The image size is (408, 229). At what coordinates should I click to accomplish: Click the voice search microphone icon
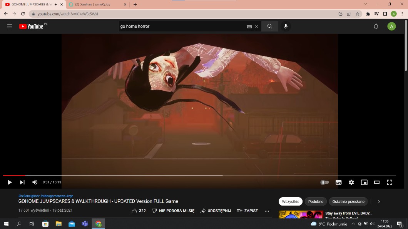point(286,26)
